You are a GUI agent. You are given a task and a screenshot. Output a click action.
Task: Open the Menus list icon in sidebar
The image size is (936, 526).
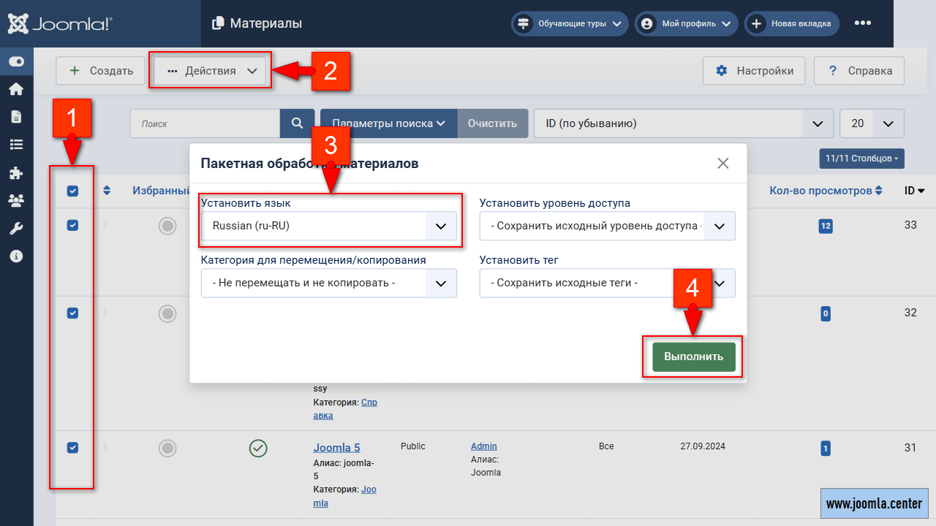point(16,145)
